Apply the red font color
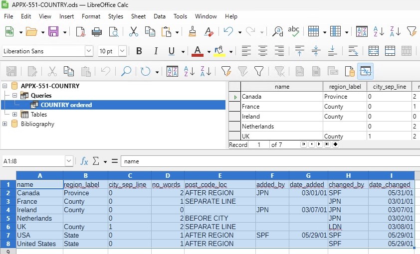 pyautogui.click(x=198, y=51)
